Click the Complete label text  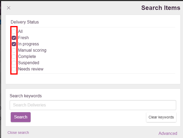click(27, 56)
